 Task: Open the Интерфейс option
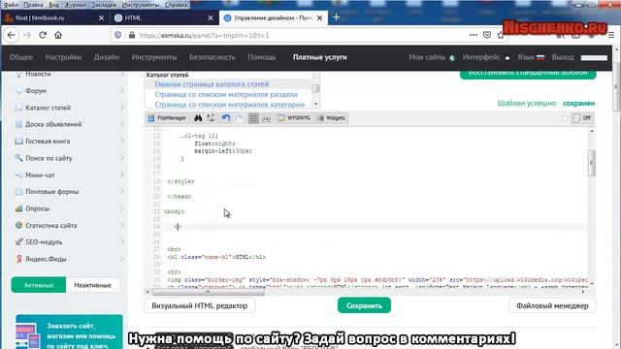(486, 57)
